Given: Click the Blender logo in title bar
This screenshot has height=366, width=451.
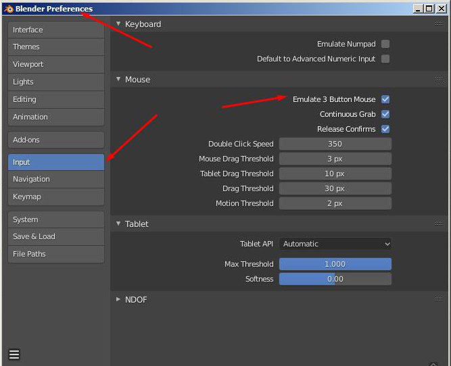Looking at the screenshot, I should [9, 9].
